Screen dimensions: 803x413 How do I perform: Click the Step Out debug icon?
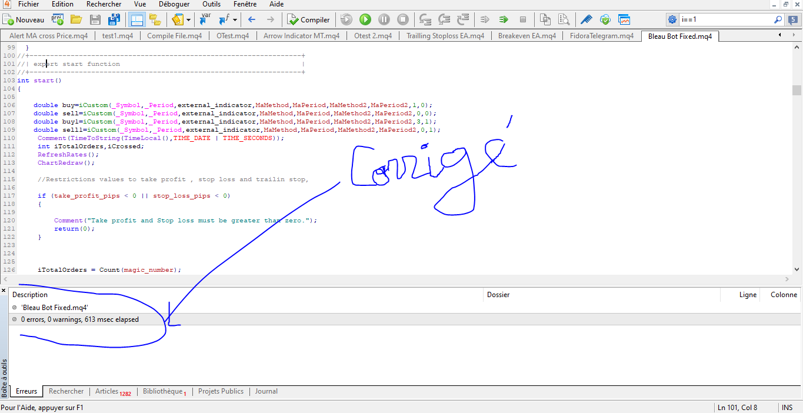pyautogui.click(x=463, y=19)
